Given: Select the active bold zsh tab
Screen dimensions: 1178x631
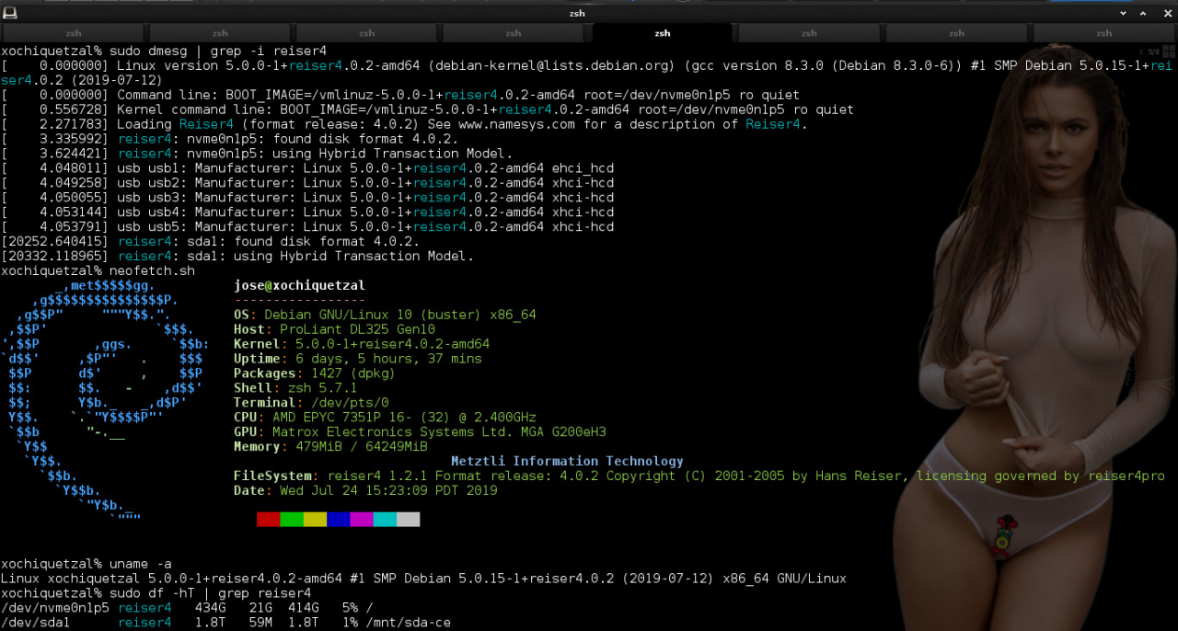Looking at the screenshot, I should click(x=662, y=33).
